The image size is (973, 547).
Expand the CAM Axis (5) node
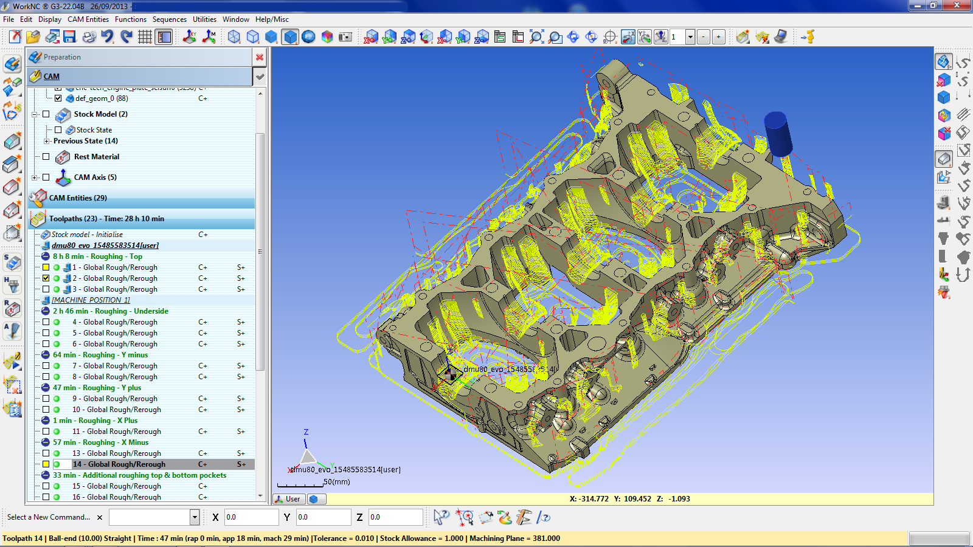tap(35, 177)
